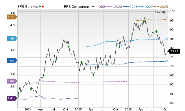The image size is (185, 111).
Task: Select the green surprise arrow just after 2025 starts near $72
Action: (x=81, y=62)
